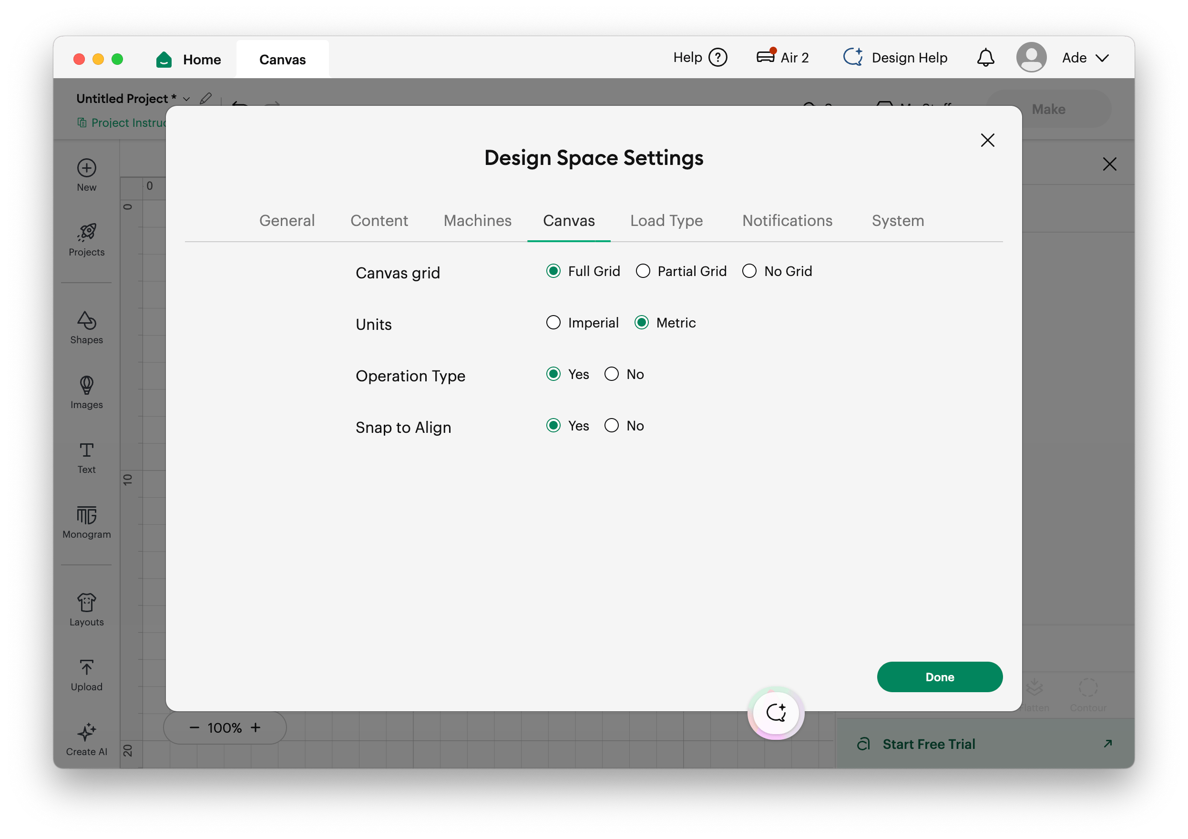This screenshot has width=1188, height=839.
Task: Click the Help question mark icon
Action: (x=717, y=57)
